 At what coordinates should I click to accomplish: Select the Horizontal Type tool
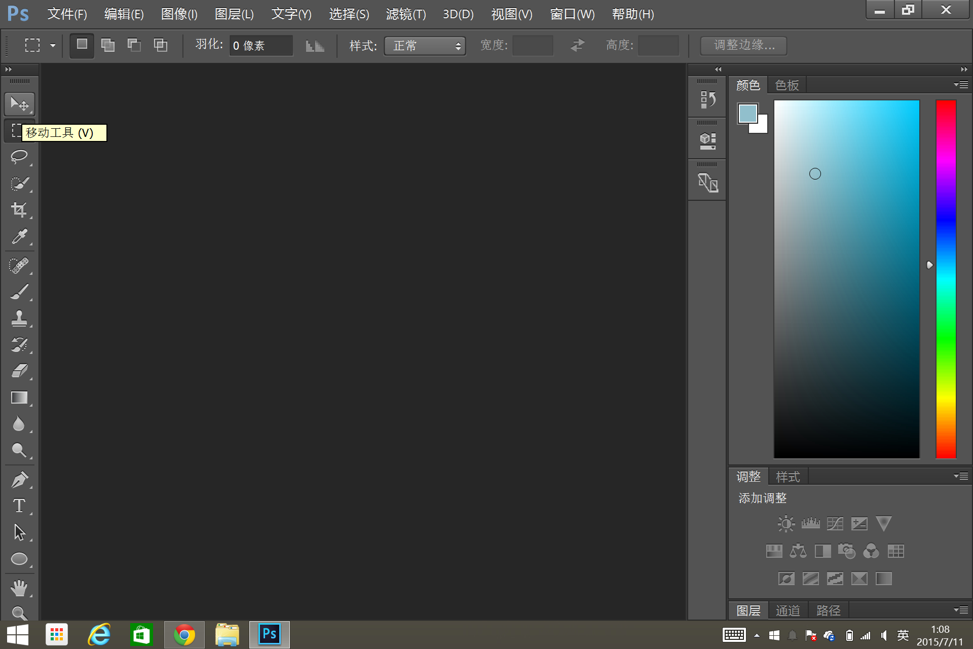coord(19,506)
